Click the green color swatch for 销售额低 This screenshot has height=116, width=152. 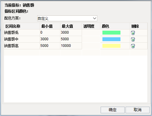(x=111, y=33)
